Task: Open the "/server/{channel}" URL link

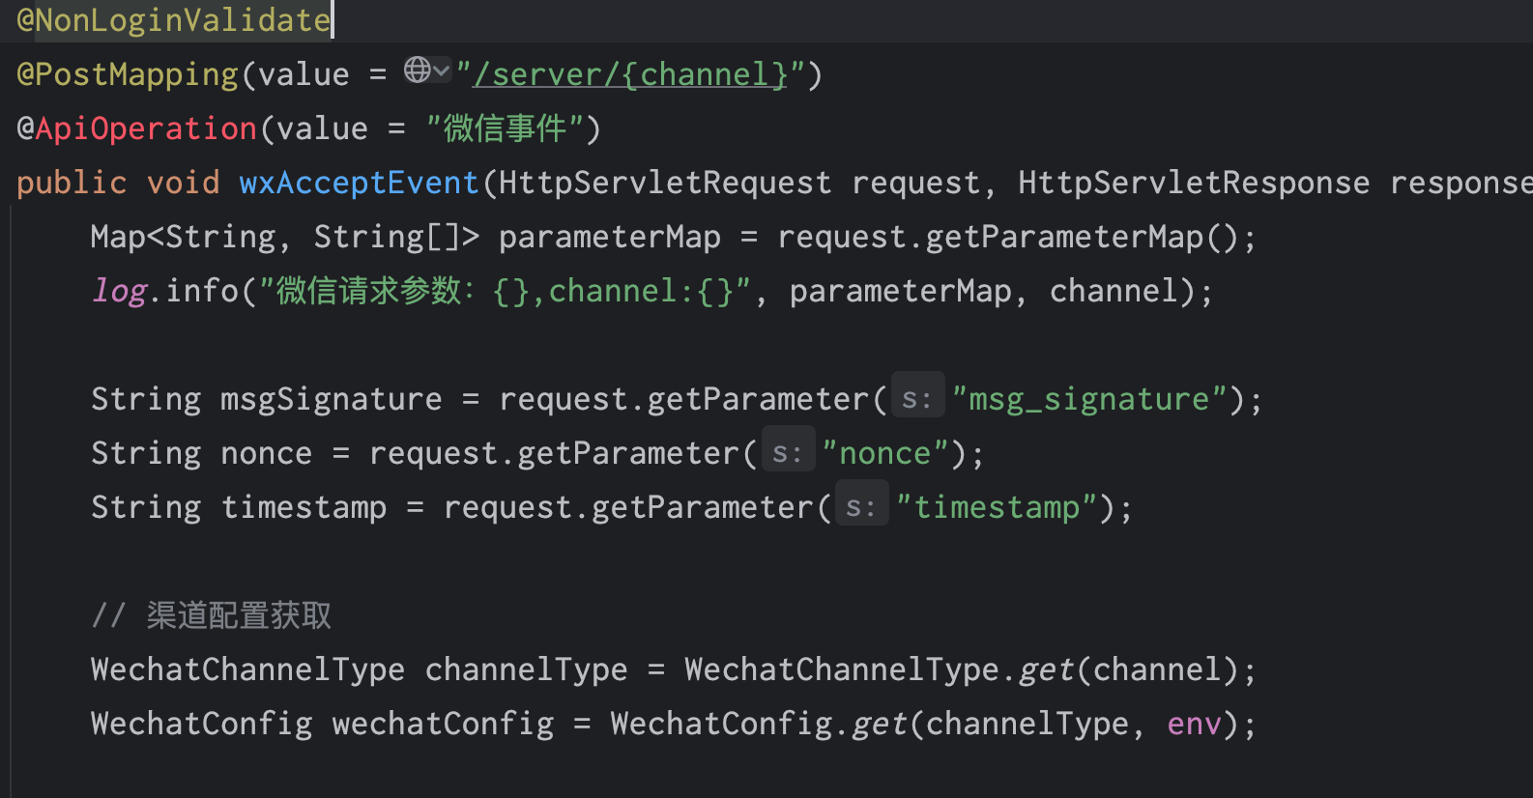Action: click(x=630, y=74)
